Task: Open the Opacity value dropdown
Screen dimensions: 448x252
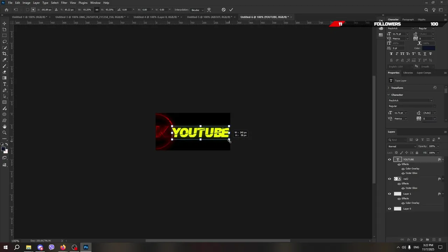Action: 438,146
